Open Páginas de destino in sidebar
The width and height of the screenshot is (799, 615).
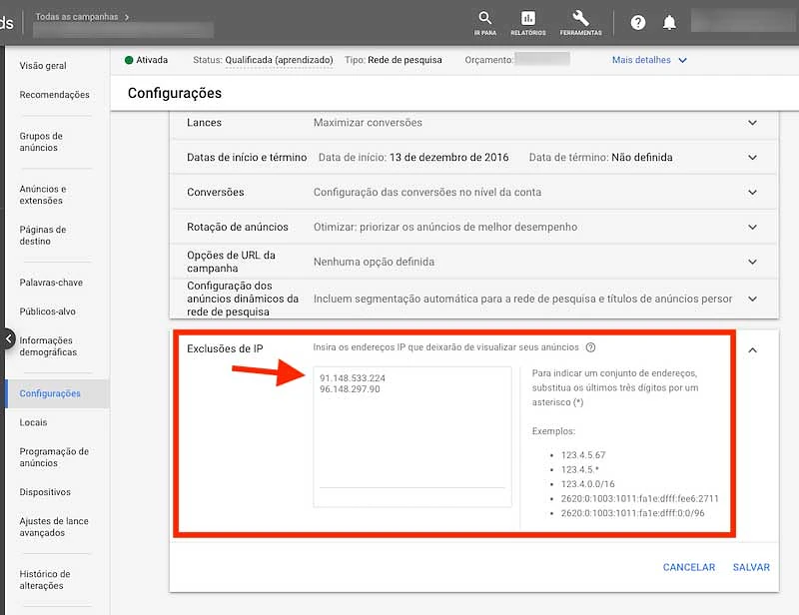[43, 236]
